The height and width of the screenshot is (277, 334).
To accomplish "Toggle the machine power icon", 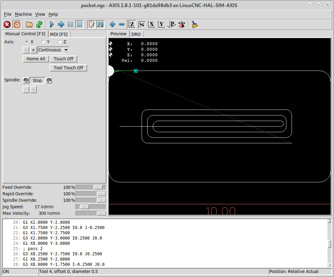I will [17, 24].
